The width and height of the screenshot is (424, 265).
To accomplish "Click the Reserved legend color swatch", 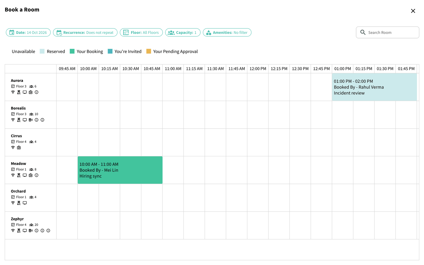I will tap(42, 51).
